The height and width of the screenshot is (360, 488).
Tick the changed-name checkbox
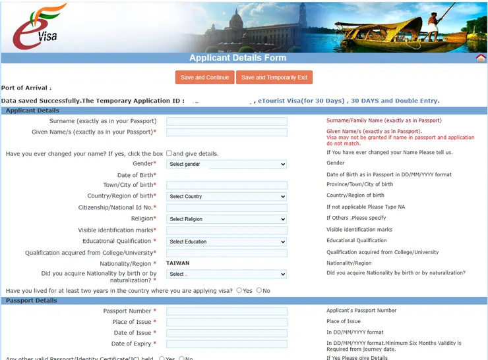(x=169, y=153)
